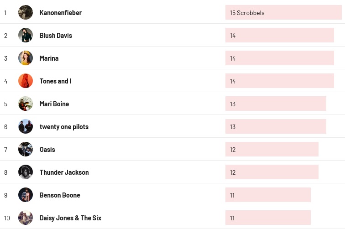The height and width of the screenshot is (229, 345).
Task: Go to Blush Davis artist page
Action: coord(56,36)
